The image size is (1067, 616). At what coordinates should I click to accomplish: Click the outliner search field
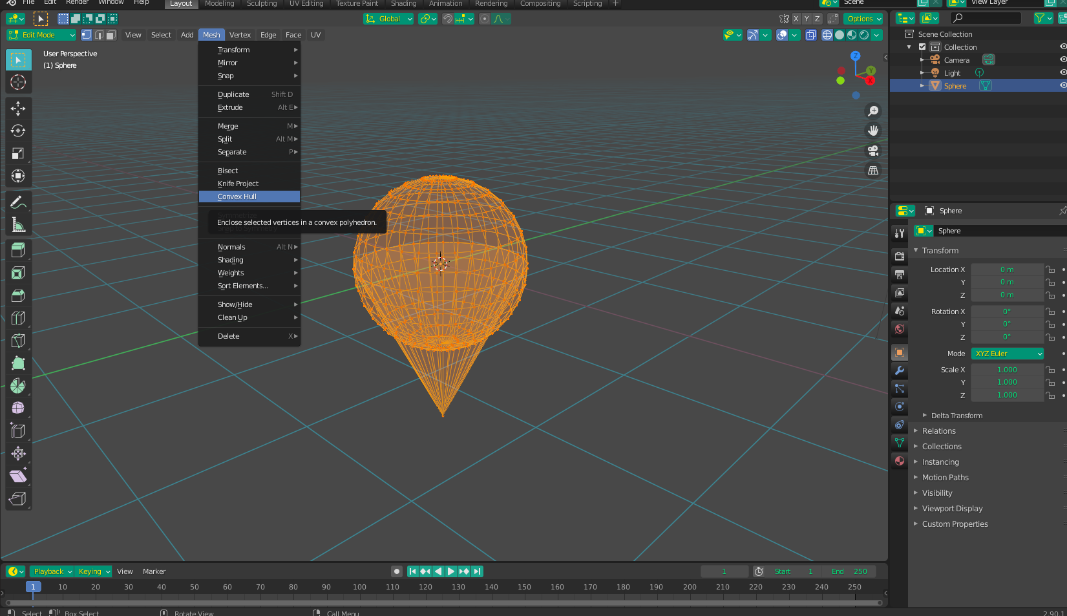pyautogui.click(x=987, y=18)
